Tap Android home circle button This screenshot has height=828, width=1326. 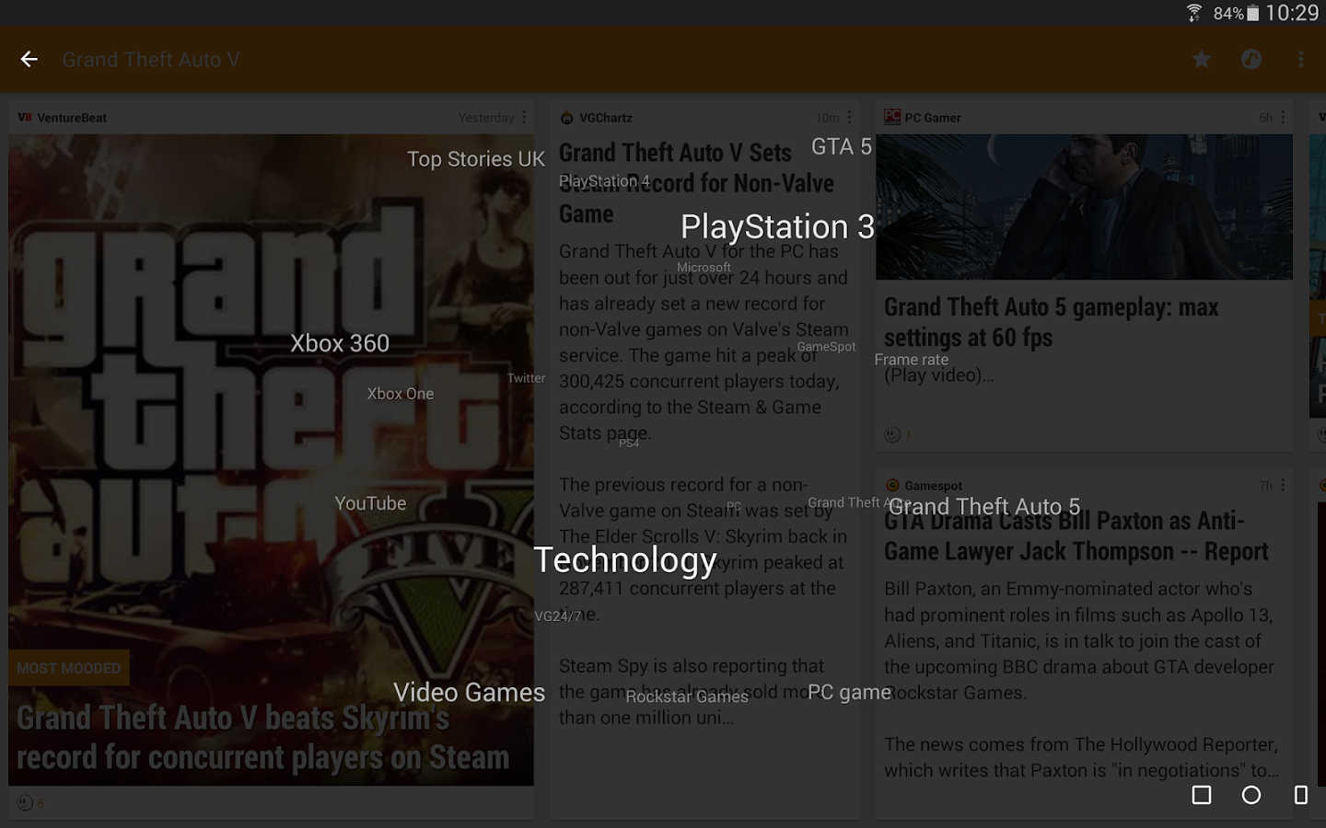pos(1251,795)
